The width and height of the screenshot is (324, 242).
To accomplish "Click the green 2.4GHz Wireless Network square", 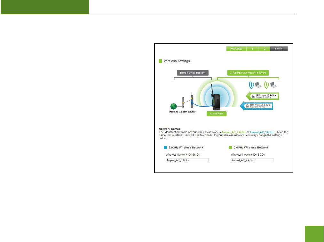I will (230, 148).
